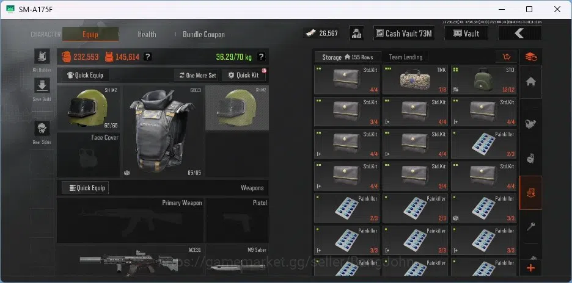
Task: Click the SM-A175F window app icon
Action: (x=10, y=9)
